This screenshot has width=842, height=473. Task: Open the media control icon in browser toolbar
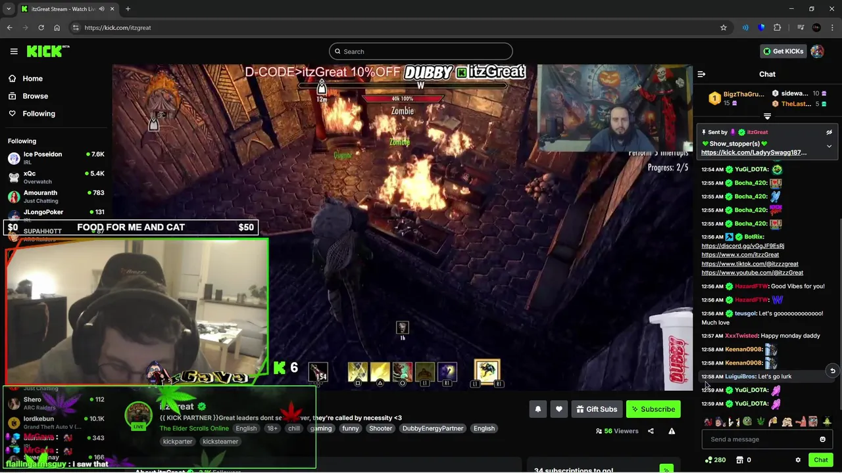coord(801,28)
